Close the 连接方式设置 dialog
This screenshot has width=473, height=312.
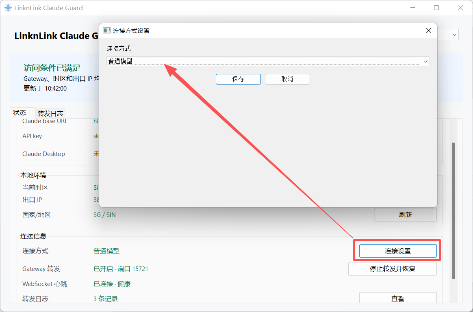(x=428, y=30)
